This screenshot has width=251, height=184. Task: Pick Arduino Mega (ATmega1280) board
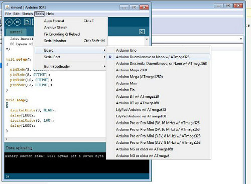tap(159, 77)
